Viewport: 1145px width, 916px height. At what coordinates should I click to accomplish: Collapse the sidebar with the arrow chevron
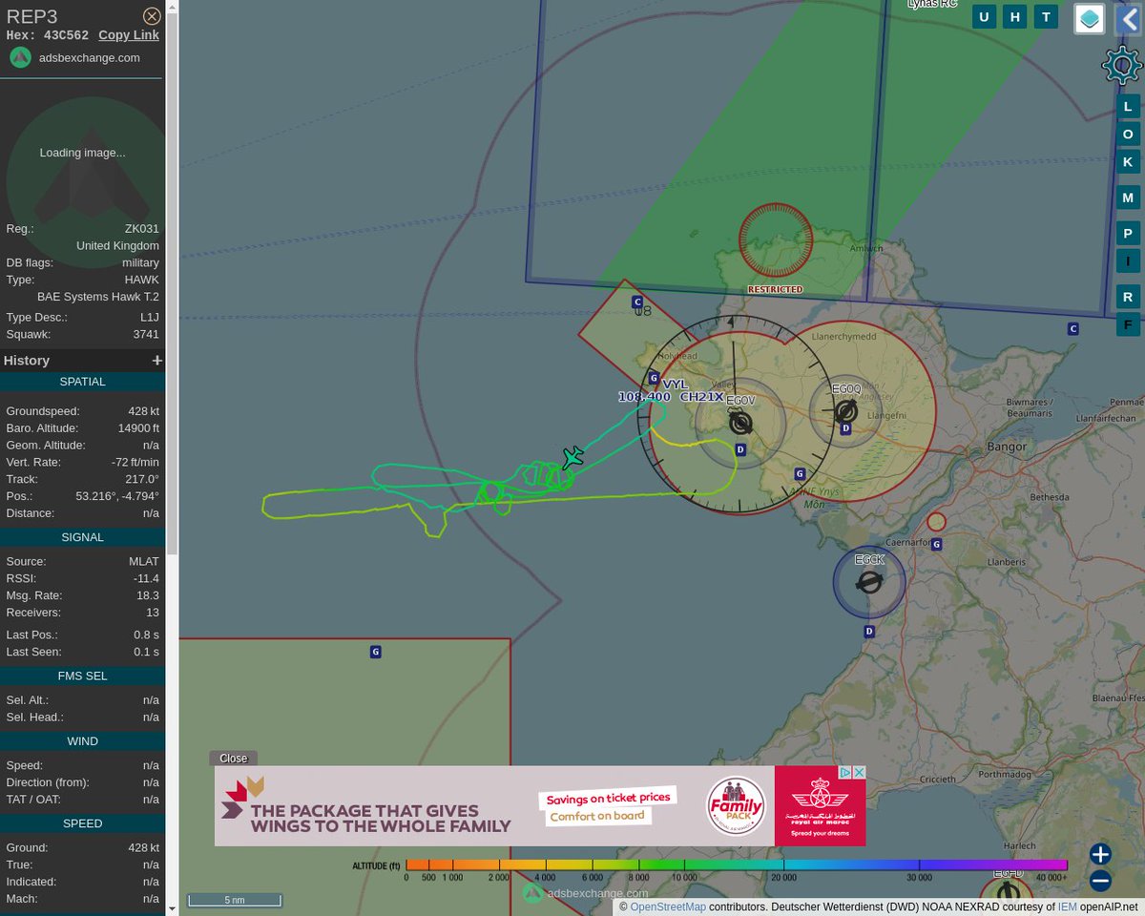[1129, 19]
